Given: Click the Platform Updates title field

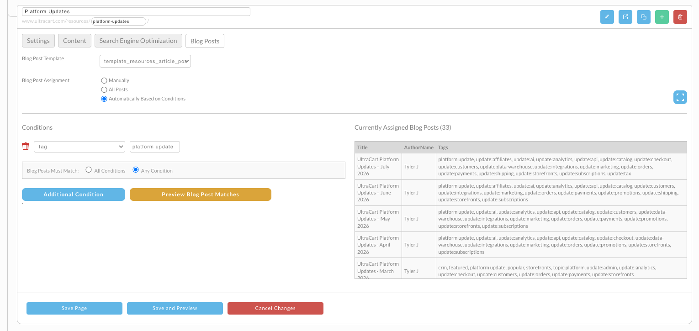Looking at the screenshot, I should pyautogui.click(x=136, y=11).
